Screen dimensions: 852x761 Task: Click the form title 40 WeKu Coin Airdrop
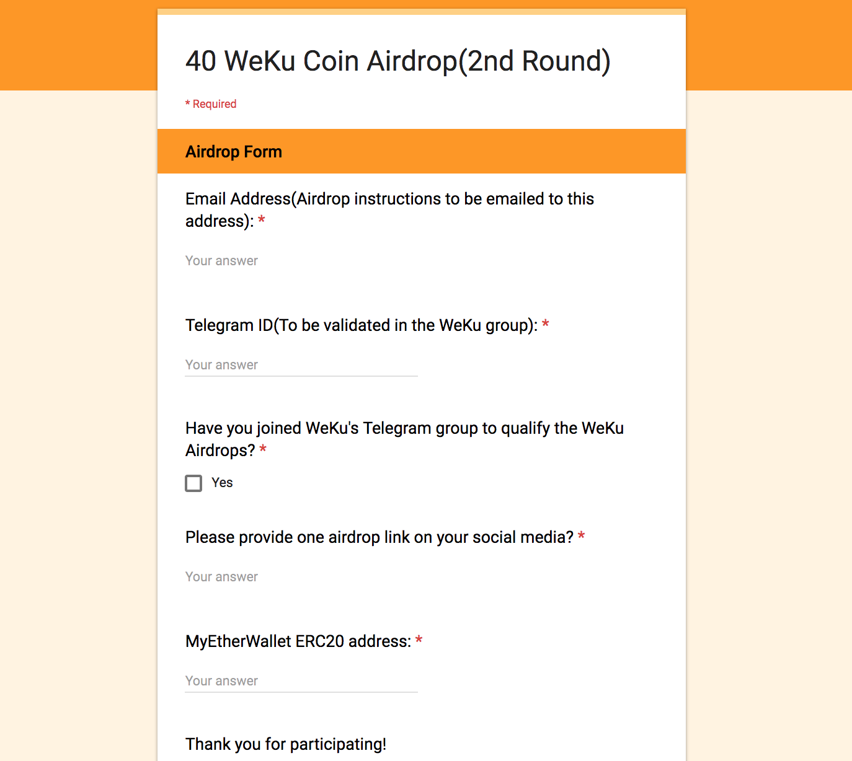point(397,61)
